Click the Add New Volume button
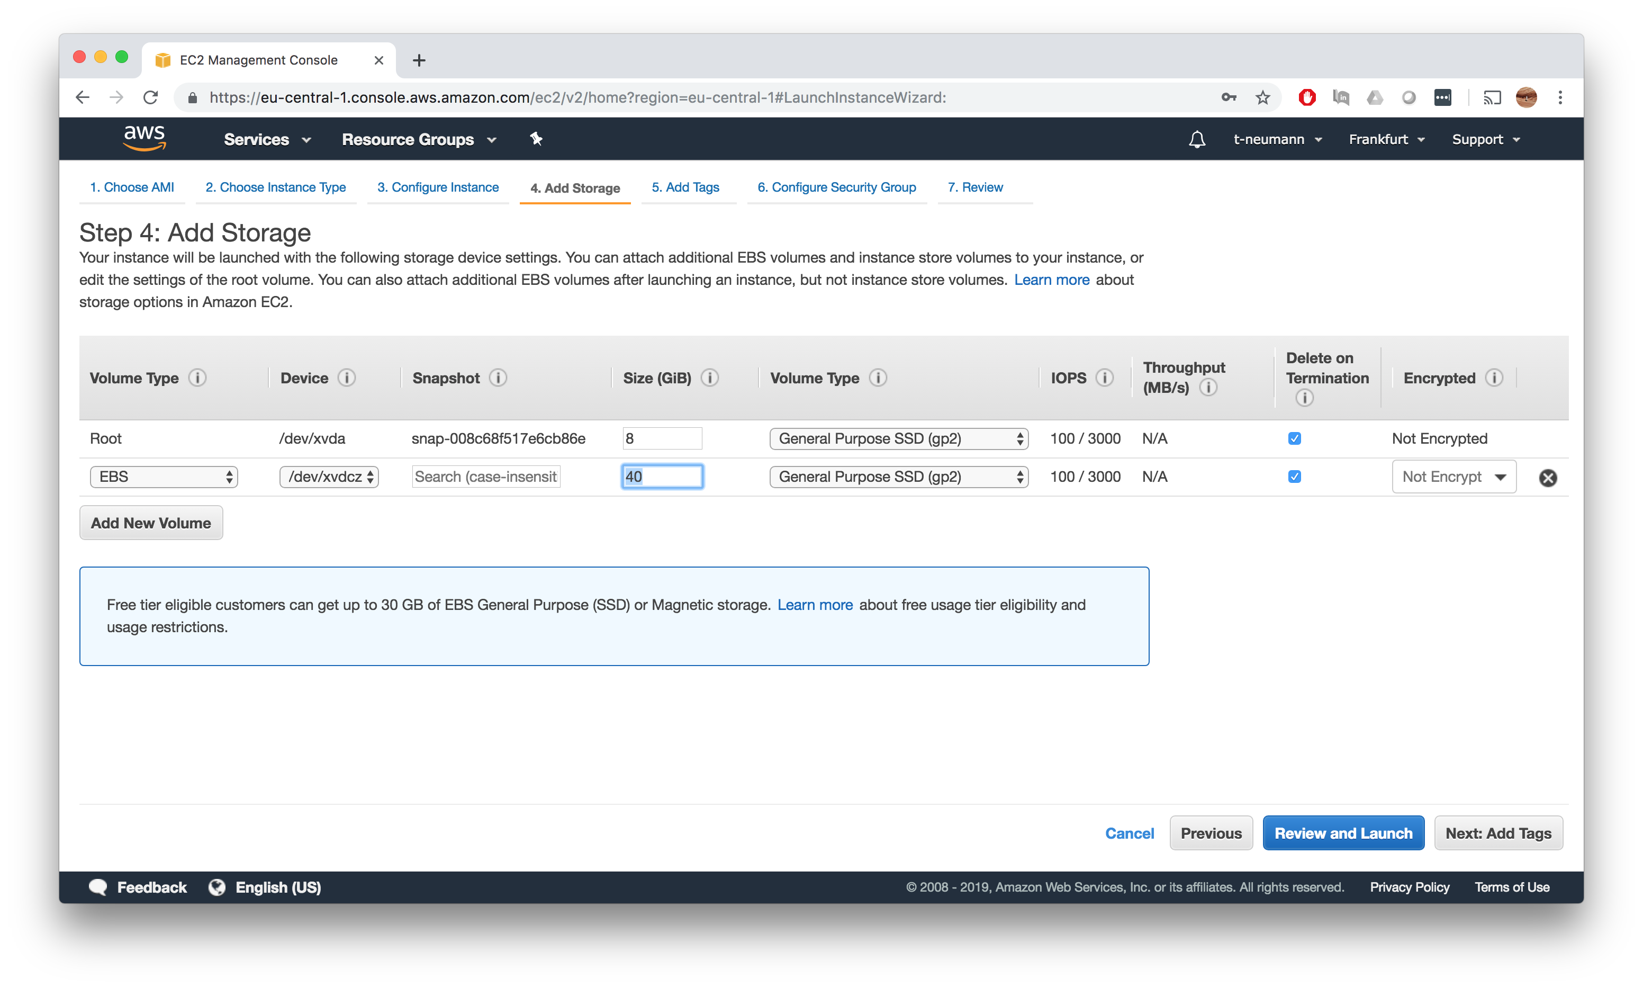The image size is (1643, 988). 150,523
